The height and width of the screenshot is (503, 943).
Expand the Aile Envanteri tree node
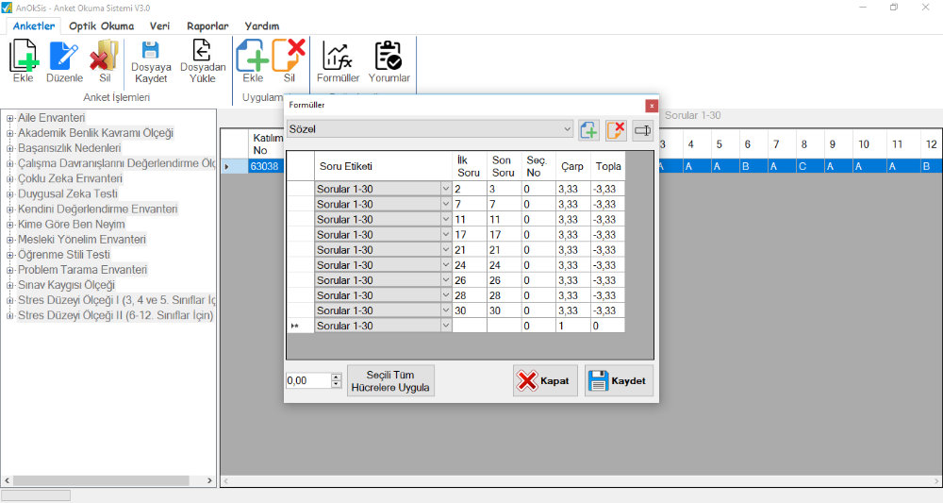tap(9, 118)
